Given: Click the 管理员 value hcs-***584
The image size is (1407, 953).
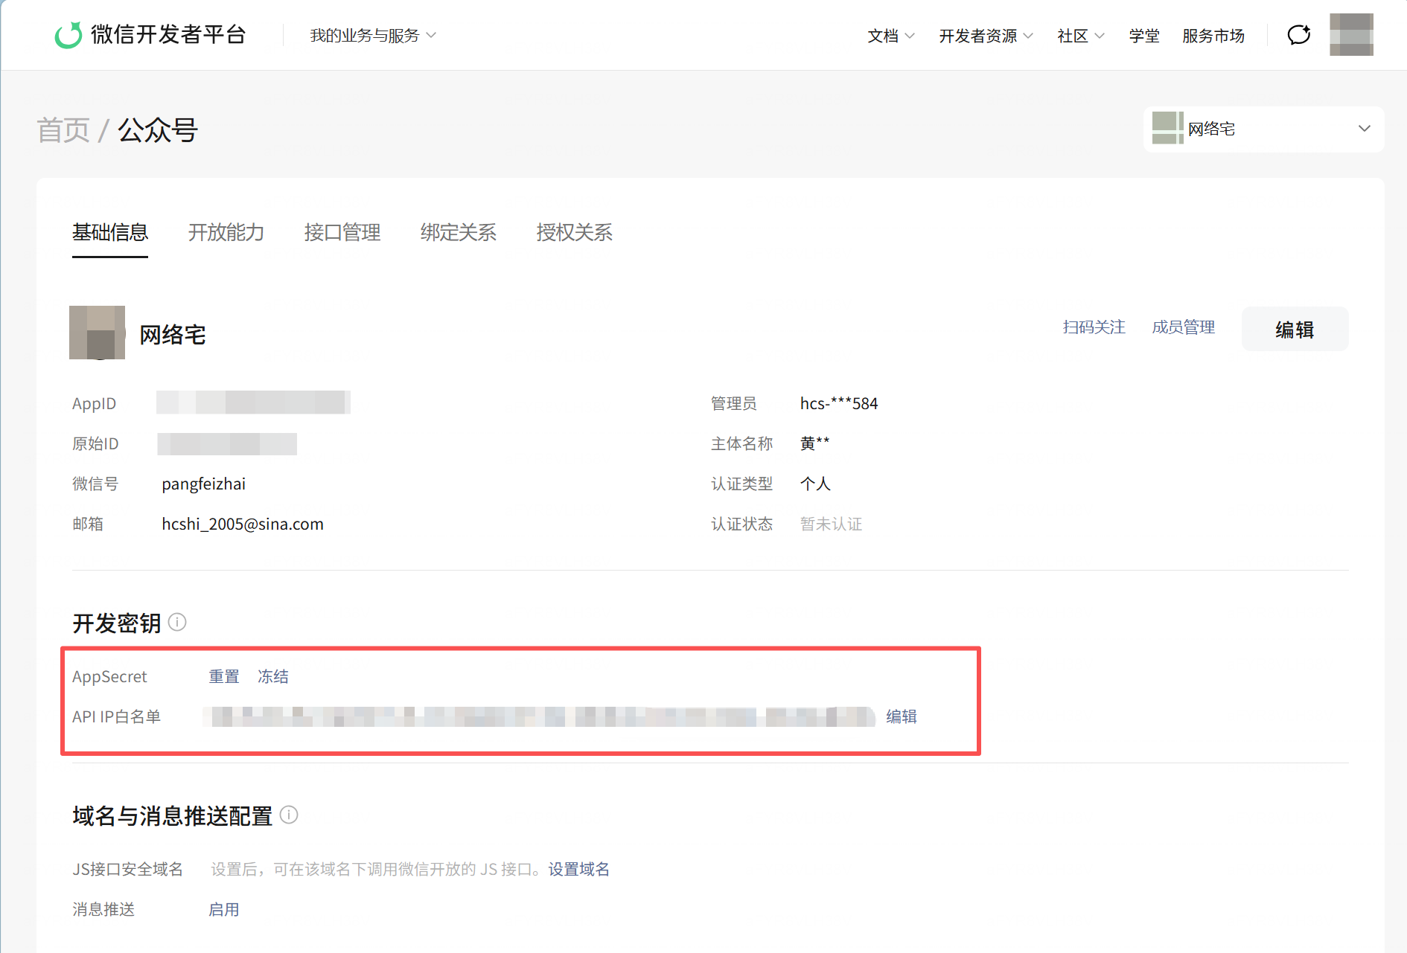Looking at the screenshot, I should (x=839, y=403).
